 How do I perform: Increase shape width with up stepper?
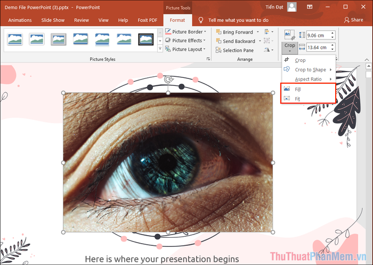(333, 45)
